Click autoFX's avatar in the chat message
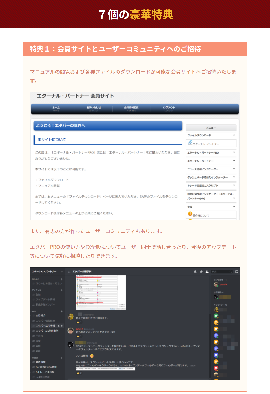Screen dimensions: 270x394 click(x=70, y=331)
